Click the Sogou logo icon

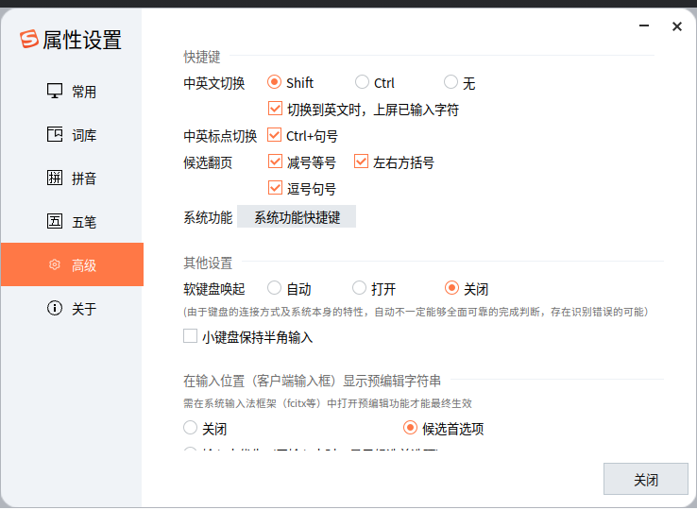pyautogui.click(x=29, y=39)
